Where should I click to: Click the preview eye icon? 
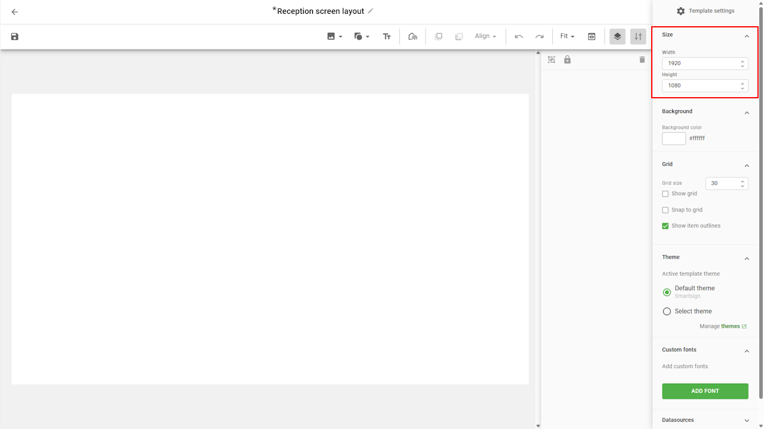592,36
